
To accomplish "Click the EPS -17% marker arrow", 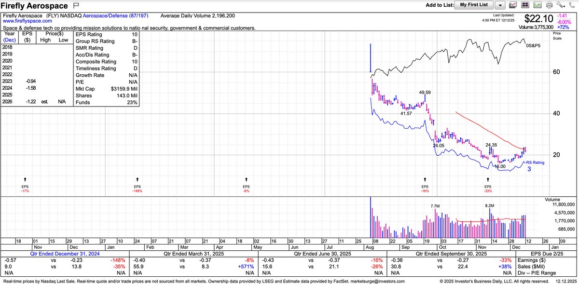I will click(x=25, y=179).
